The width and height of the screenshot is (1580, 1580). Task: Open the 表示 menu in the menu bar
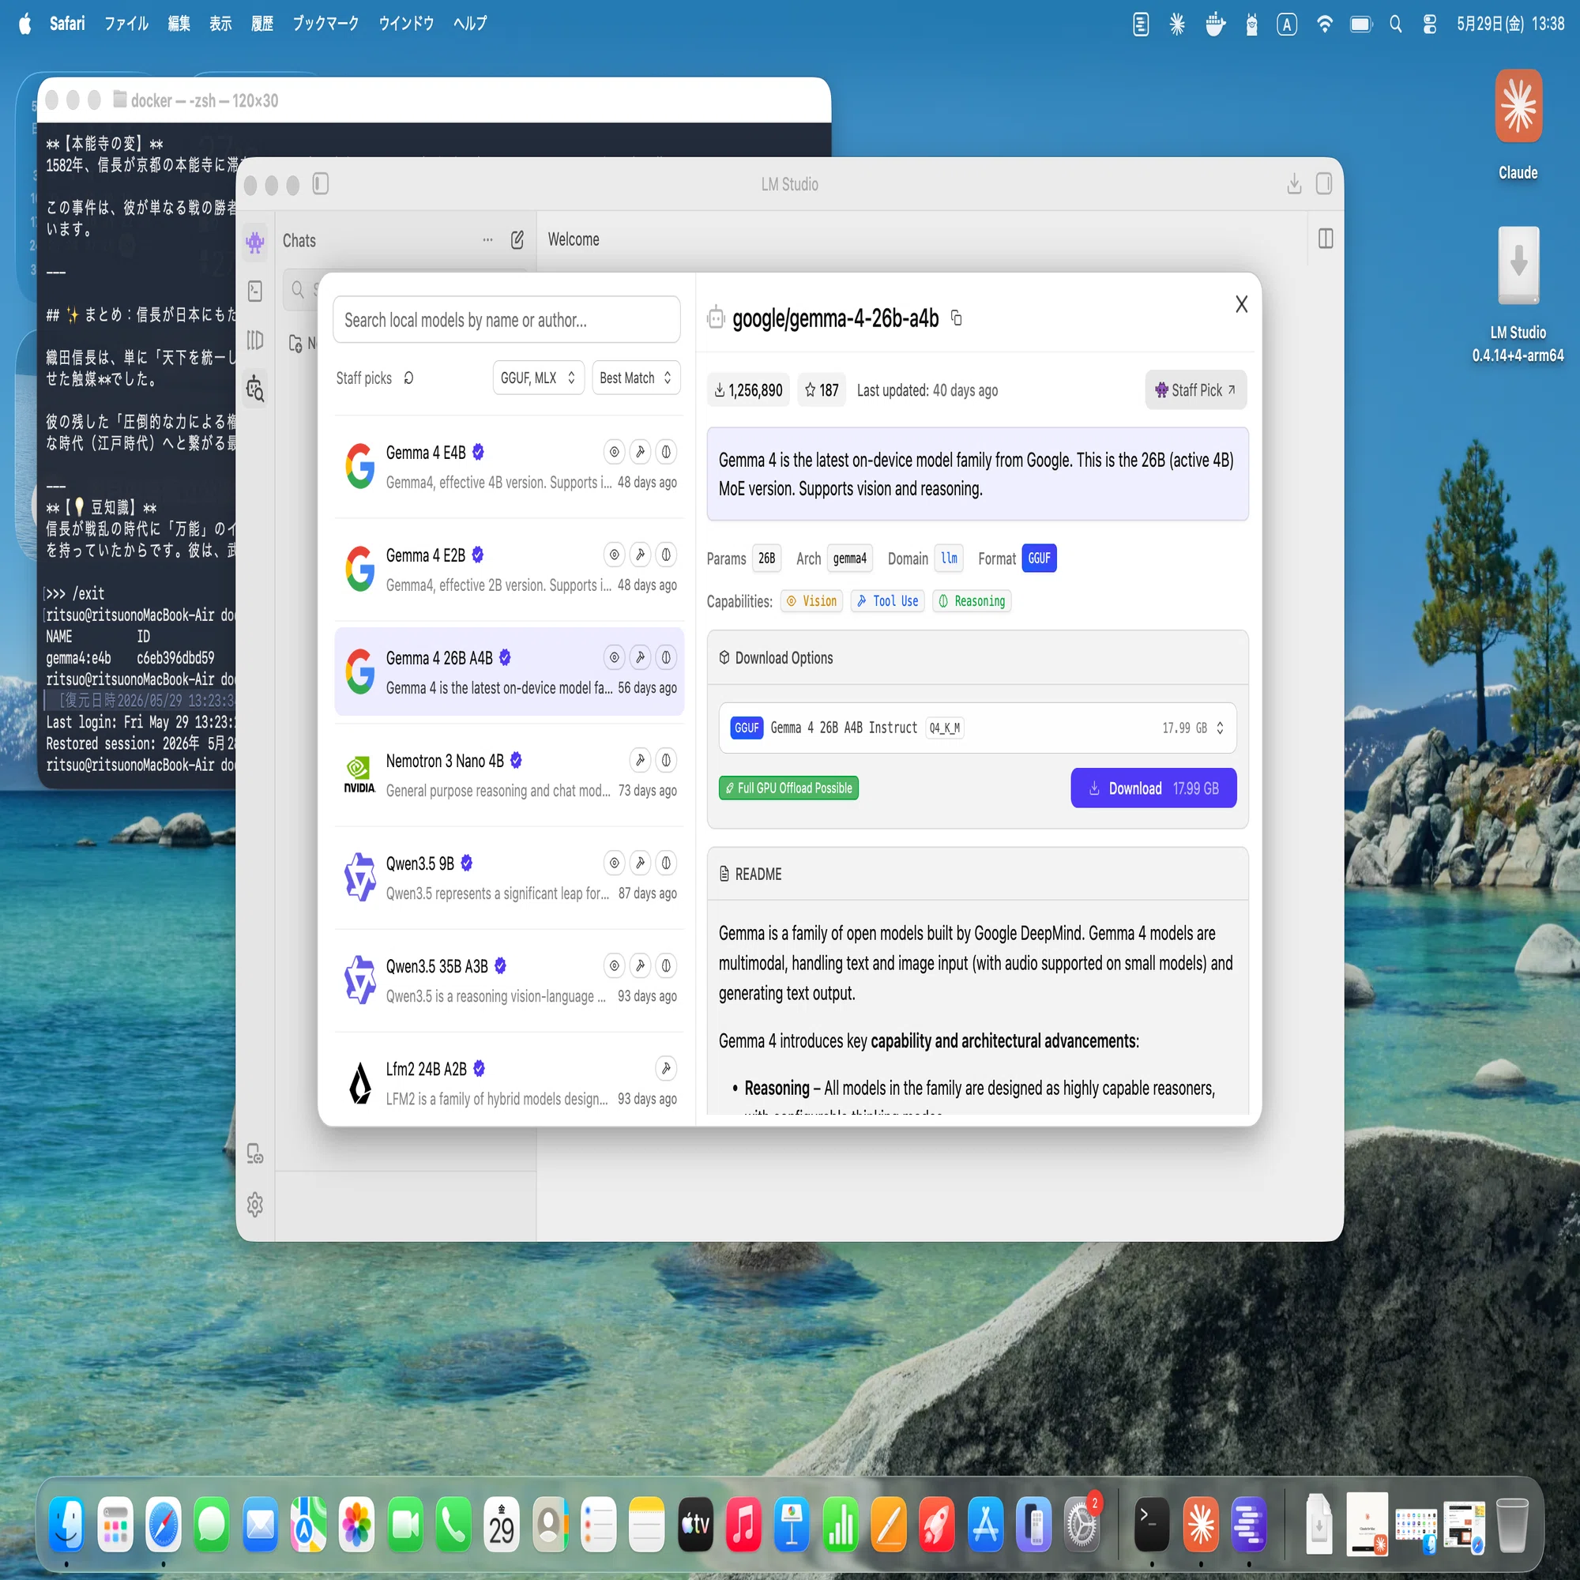point(221,24)
